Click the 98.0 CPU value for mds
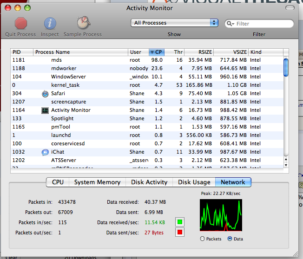The height and width of the screenshot is (259, 303). click(157, 60)
